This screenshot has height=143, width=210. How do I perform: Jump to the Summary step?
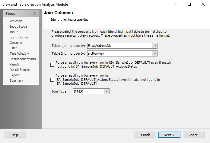tap(16, 81)
